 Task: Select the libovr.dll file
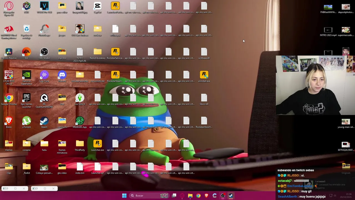(x=204, y=99)
